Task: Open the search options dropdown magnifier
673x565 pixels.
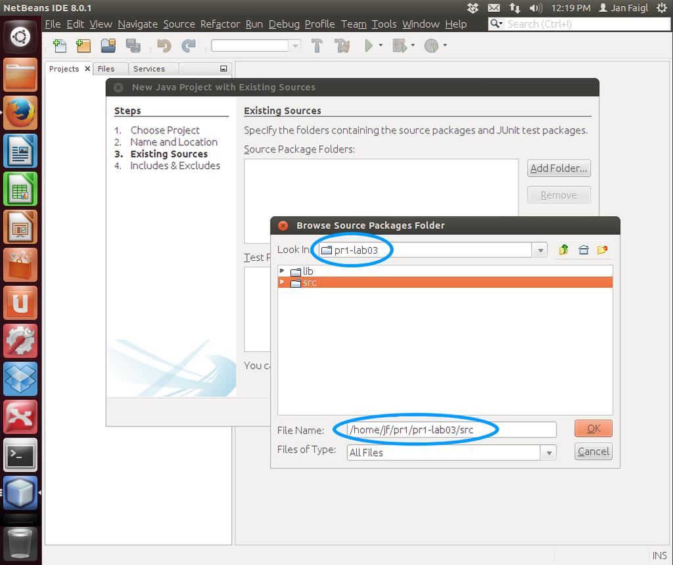Action: click(496, 24)
